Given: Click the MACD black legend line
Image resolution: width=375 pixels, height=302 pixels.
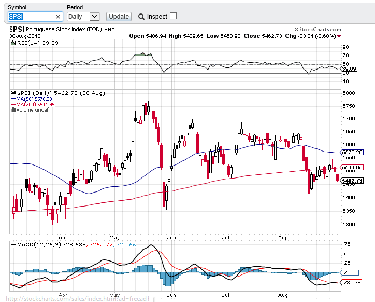Looking at the screenshot, I should [13, 244].
